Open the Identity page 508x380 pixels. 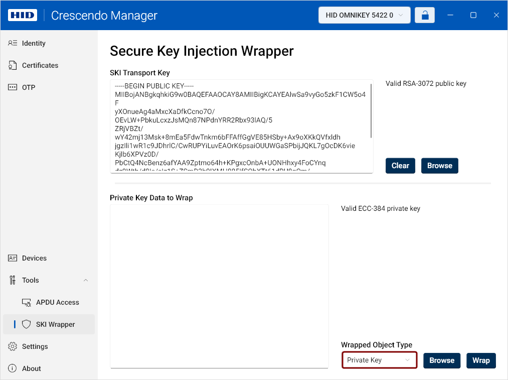click(49, 43)
